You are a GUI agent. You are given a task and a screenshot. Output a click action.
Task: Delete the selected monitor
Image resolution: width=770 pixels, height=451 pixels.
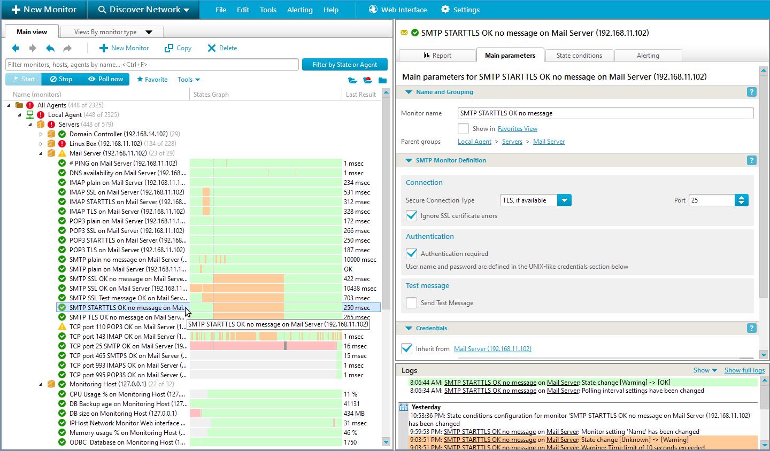[x=222, y=48]
